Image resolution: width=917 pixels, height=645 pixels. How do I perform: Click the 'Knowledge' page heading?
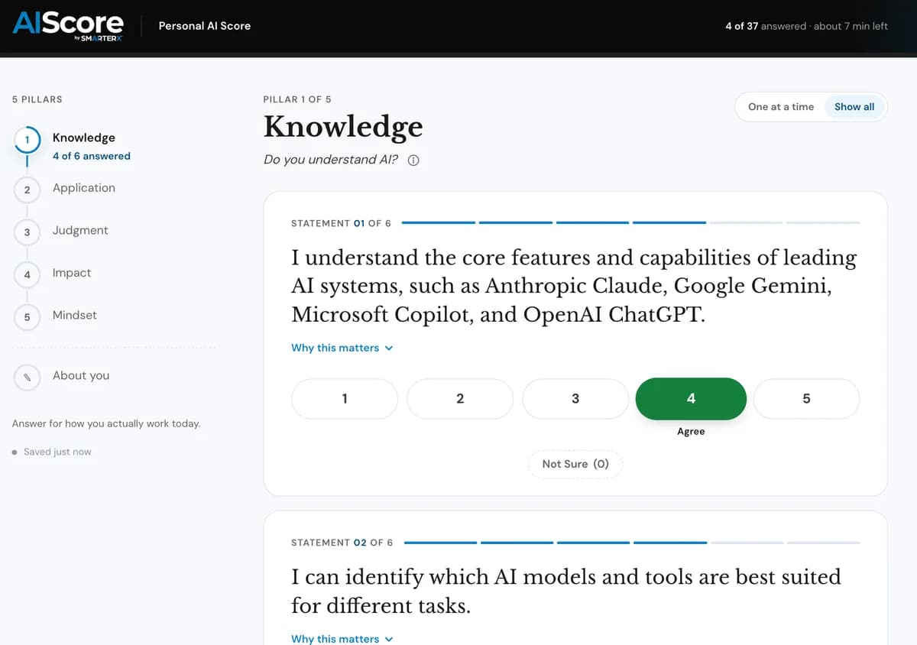click(x=343, y=127)
